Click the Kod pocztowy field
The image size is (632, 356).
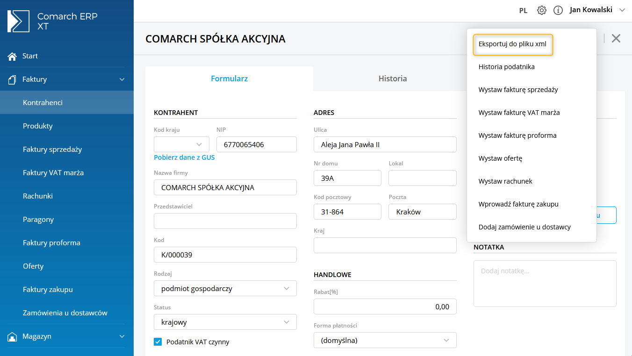(347, 212)
